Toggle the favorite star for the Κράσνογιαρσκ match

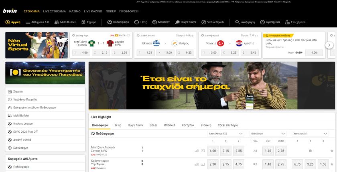[x=332, y=164]
